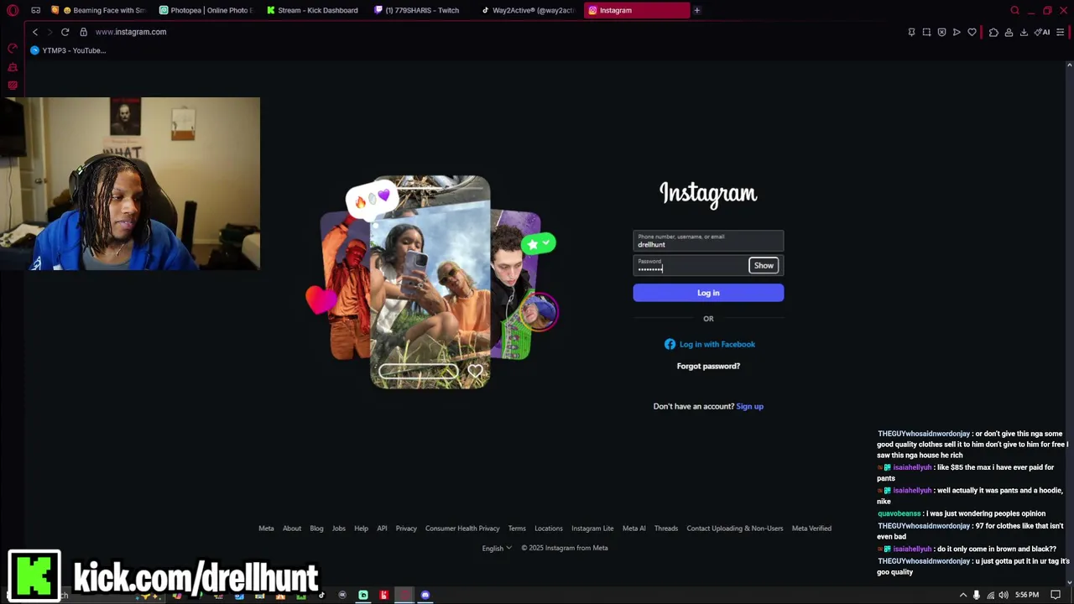This screenshot has height=604, width=1074.
Task: Open the extensions cube icon
Action: coord(993,32)
